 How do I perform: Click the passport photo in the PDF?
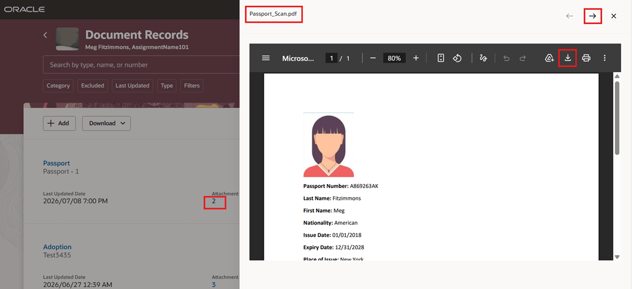click(329, 145)
